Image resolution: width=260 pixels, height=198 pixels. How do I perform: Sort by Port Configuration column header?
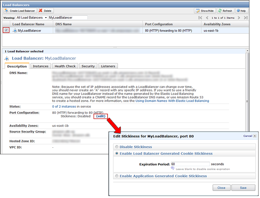click(172, 24)
